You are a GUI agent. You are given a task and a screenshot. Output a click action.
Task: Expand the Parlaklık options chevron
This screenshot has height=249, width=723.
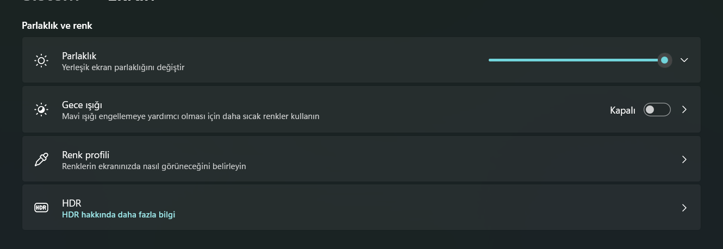684,60
